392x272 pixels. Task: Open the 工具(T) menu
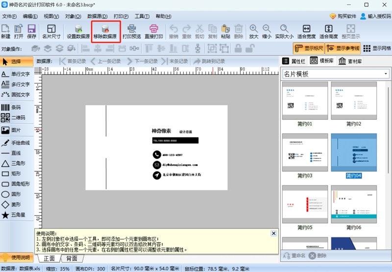pyautogui.click(x=142, y=16)
